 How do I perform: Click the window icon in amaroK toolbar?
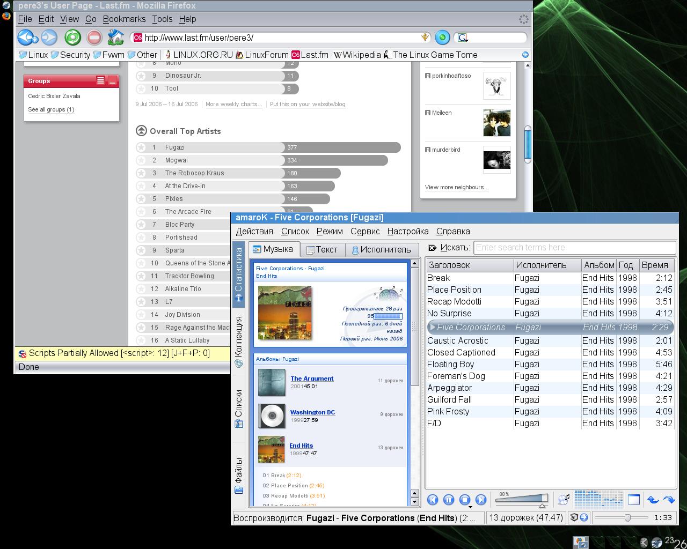(634, 500)
